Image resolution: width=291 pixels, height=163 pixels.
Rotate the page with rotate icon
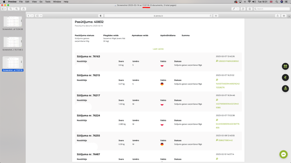pos(243,9)
